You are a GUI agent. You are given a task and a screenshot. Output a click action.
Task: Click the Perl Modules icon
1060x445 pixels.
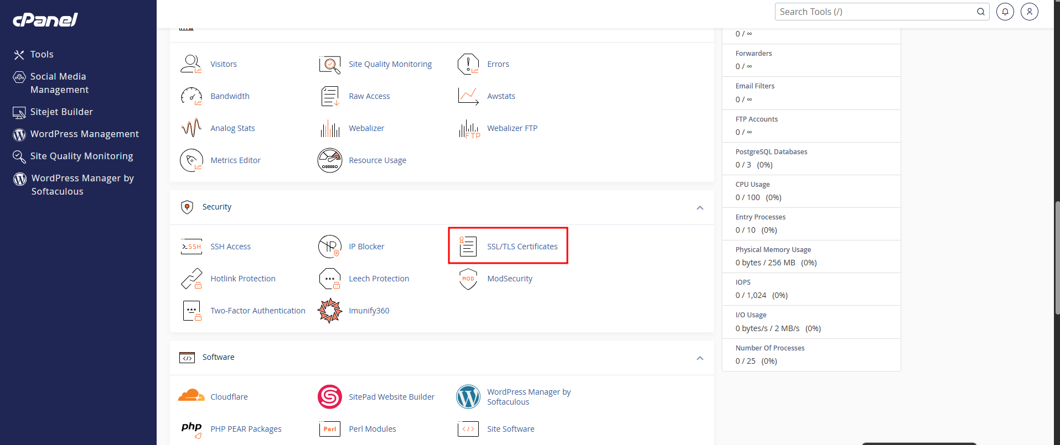(330, 429)
